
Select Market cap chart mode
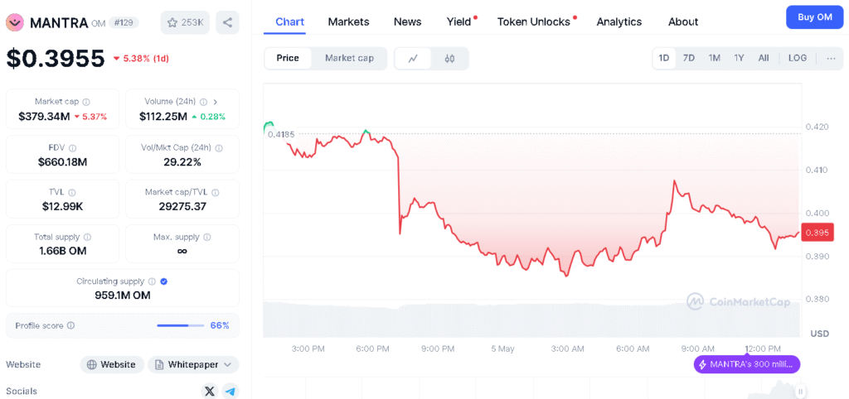click(349, 59)
